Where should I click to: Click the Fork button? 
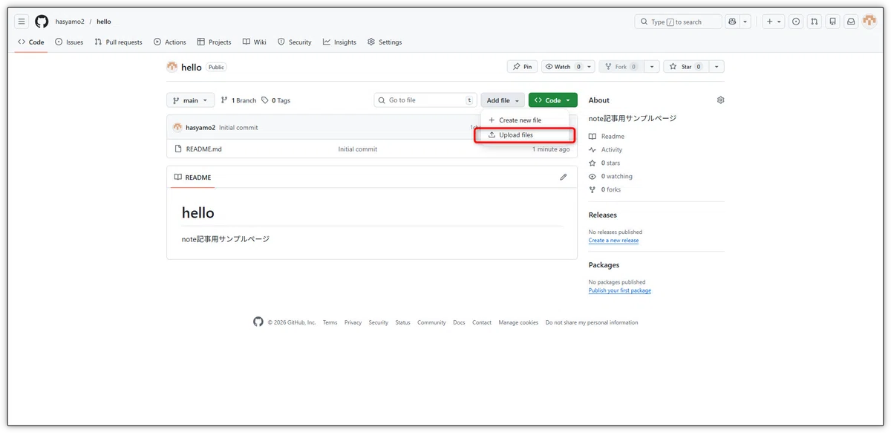620,67
